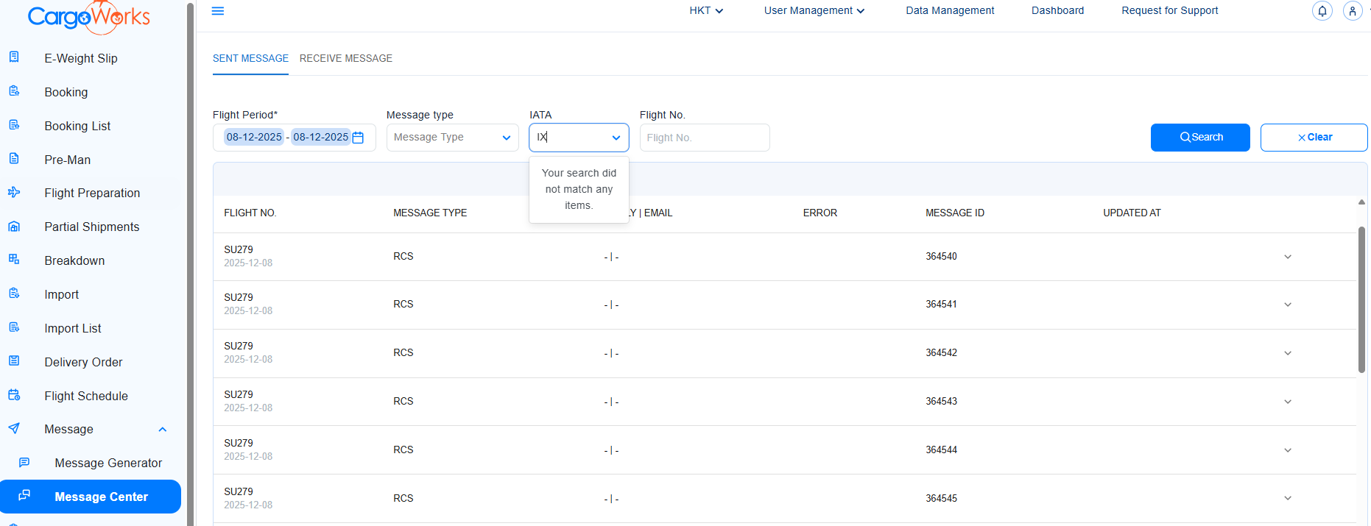Viewport: 1371px width, 526px height.
Task: Click the Clear filters button
Action: pyautogui.click(x=1314, y=138)
